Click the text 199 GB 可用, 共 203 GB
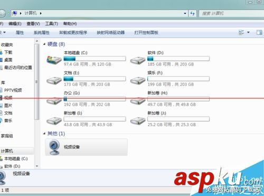 [171, 85]
